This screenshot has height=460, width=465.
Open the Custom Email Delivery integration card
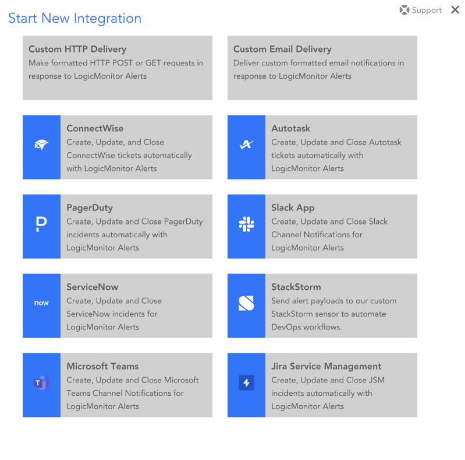(x=322, y=68)
